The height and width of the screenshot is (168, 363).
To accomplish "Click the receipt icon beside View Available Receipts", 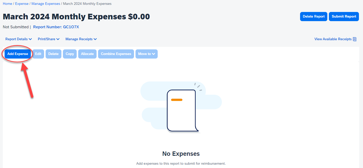I will [x=355, y=39].
